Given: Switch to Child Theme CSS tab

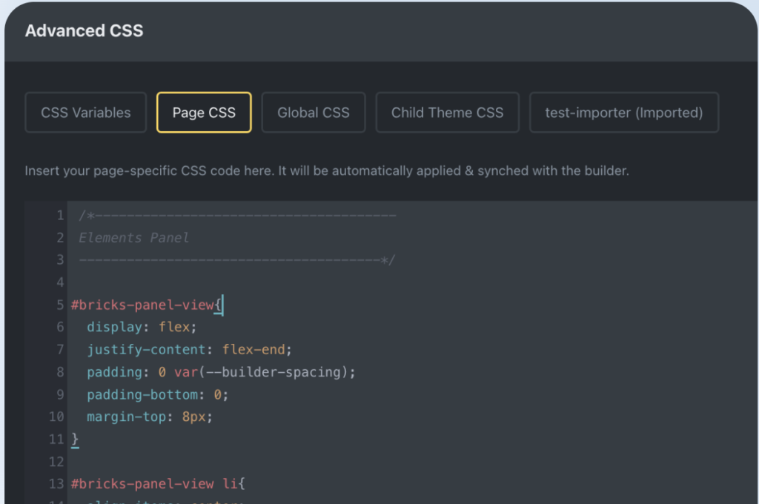Looking at the screenshot, I should (x=447, y=113).
